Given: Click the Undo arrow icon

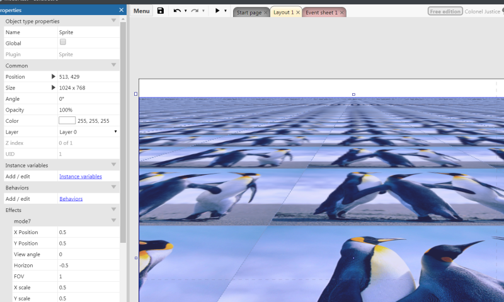Looking at the screenshot, I should click(177, 11).
